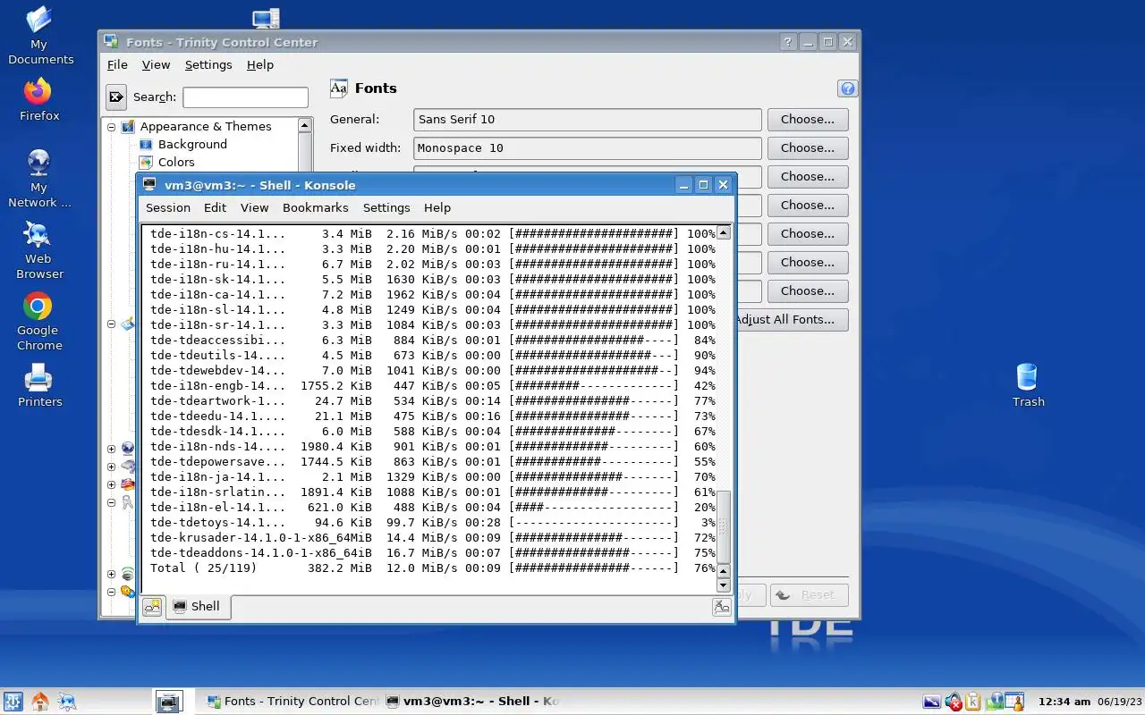Screen dimensions: 1145x715
Task: Open the Control Center Settings menu
Action: (x=208, y=64)
